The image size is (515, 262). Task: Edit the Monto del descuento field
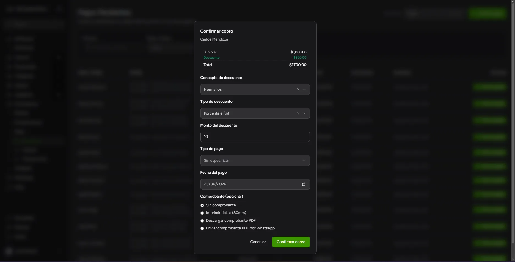pyautogui.click(x=255, y=137)
